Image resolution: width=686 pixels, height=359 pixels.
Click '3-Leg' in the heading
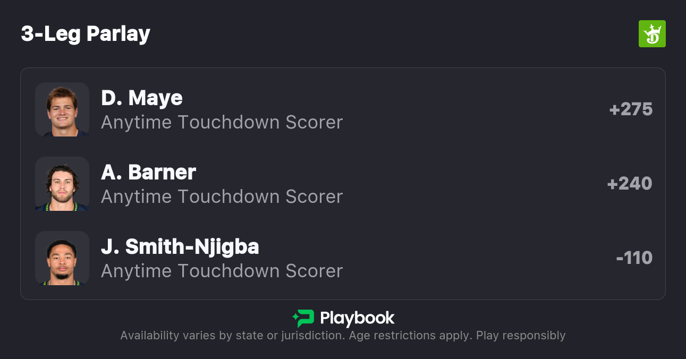click(x=50, y=34)
